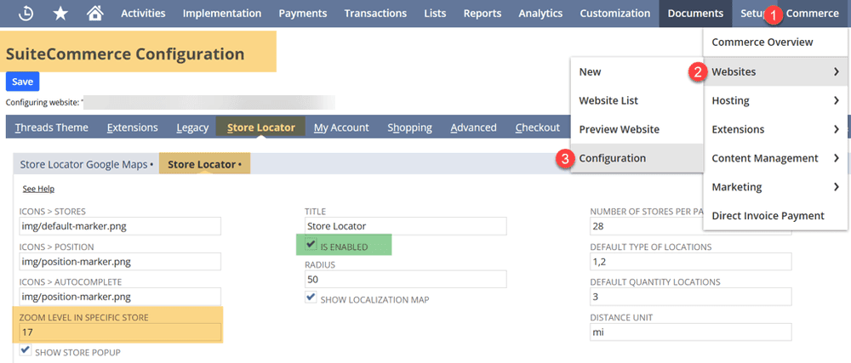Go to the Home house icon
The image size is (851, 363).
(x=95, y=14)
